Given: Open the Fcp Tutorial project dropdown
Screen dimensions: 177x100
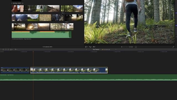Looking at the screenshot, I should pos(97,49).
